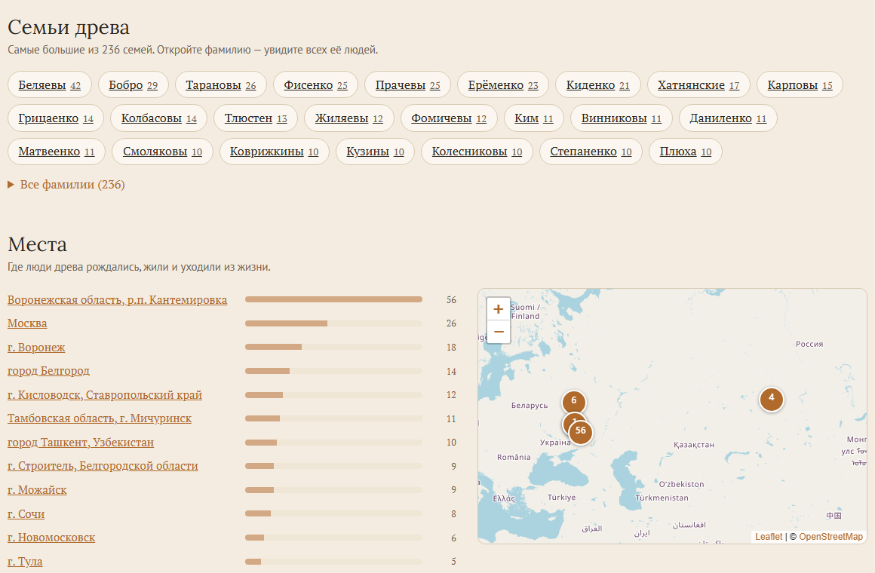Expand the full list of 236 surnames
The height and width of the screenshot is (573, 875).
tap(66, 185)
